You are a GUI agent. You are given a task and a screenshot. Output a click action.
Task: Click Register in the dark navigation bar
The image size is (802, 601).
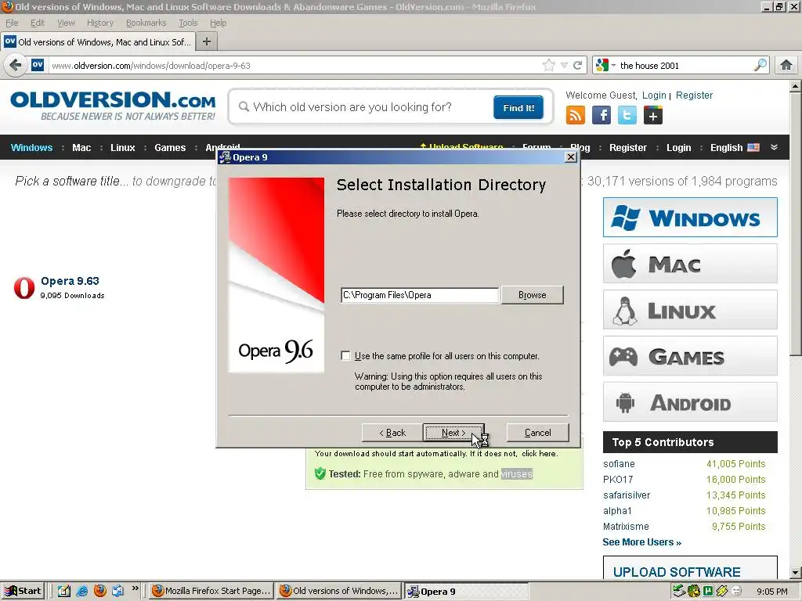point(627,148)
